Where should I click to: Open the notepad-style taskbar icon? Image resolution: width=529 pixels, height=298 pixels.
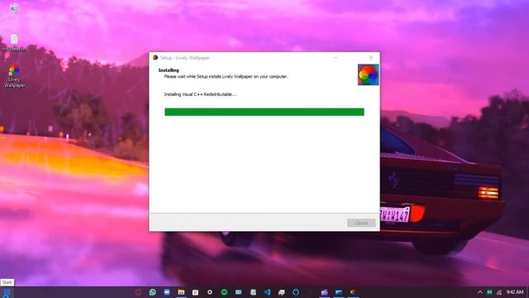(253, 292)
